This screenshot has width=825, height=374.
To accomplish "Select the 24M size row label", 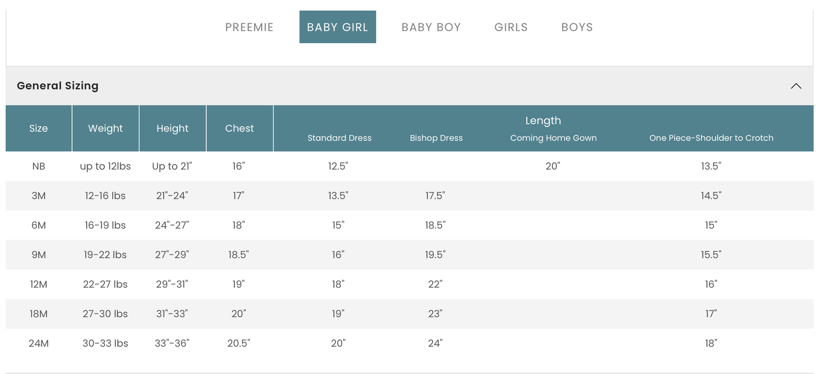I will pyautogui.click(x=38, y=343).
